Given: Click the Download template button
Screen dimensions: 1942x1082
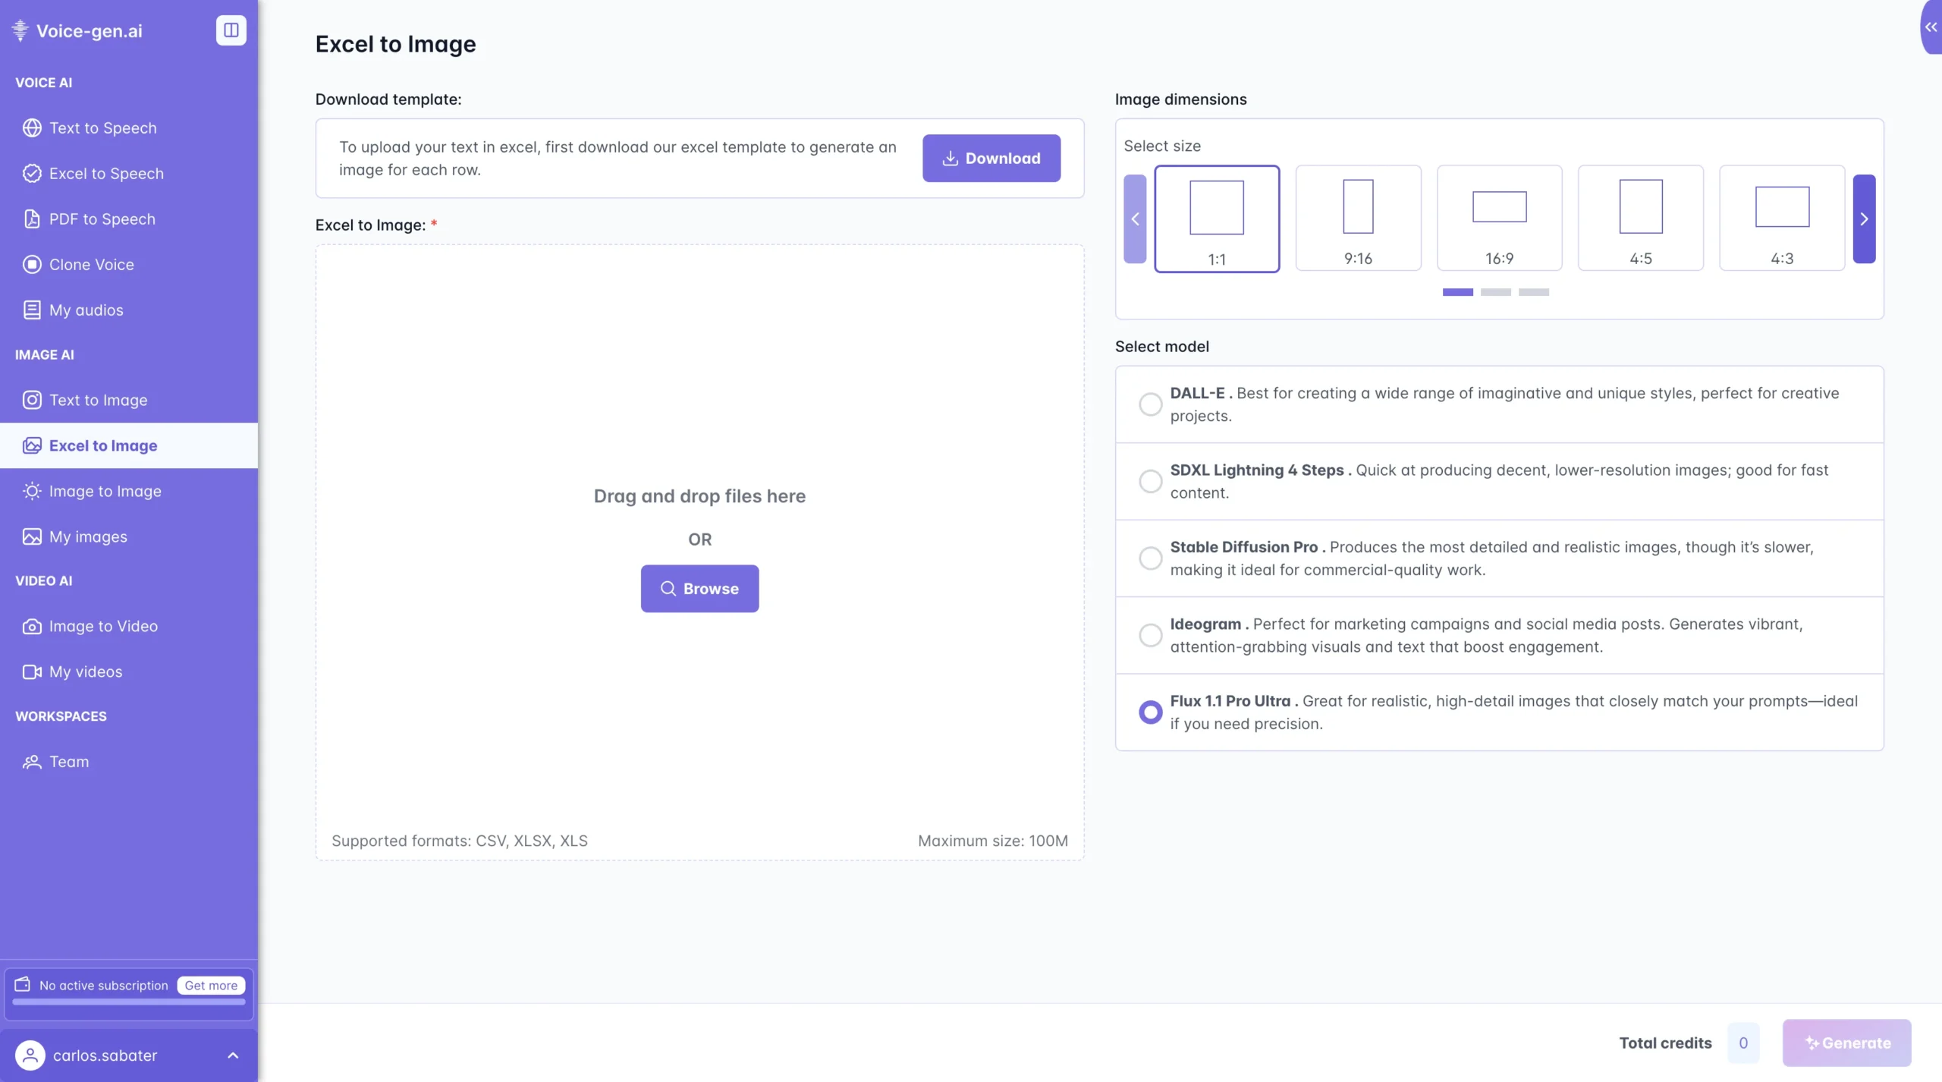Looking at the screenshot, I should pyautogui.click(x=991, y=158).
